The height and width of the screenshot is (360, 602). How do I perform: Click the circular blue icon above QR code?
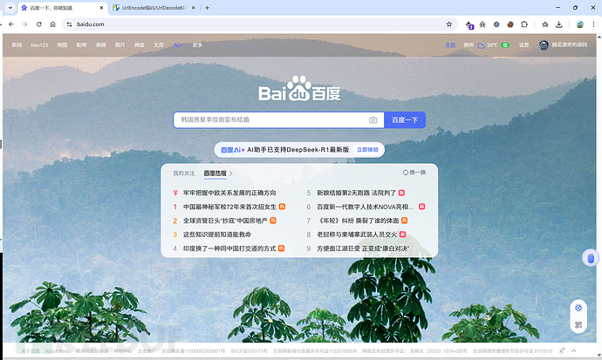tap(578, 308)
